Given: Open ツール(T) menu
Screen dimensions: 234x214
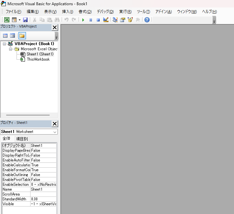Looking at the screenshot, I should 143,12.
